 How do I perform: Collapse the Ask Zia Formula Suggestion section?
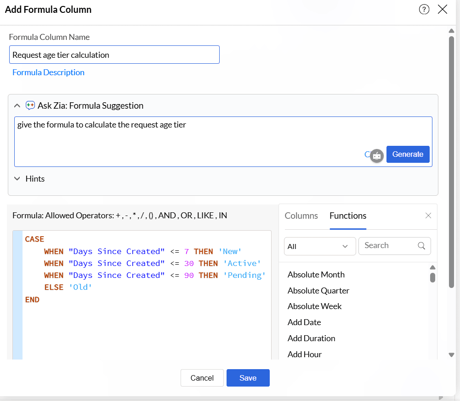17,105
